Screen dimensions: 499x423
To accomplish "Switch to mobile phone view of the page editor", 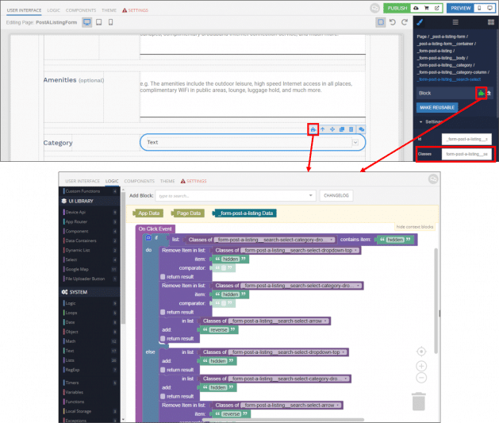I will click(x=110, y=22).
